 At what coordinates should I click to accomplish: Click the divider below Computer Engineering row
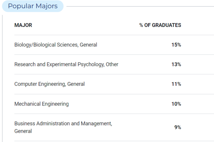click(x=114, y=94)
